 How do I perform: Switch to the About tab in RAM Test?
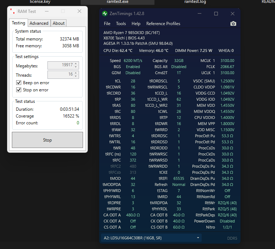pyautogui.click(x=59, y=23)
